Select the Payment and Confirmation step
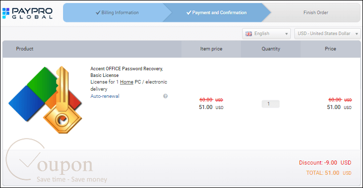363x188 pixels. (217, 13)
